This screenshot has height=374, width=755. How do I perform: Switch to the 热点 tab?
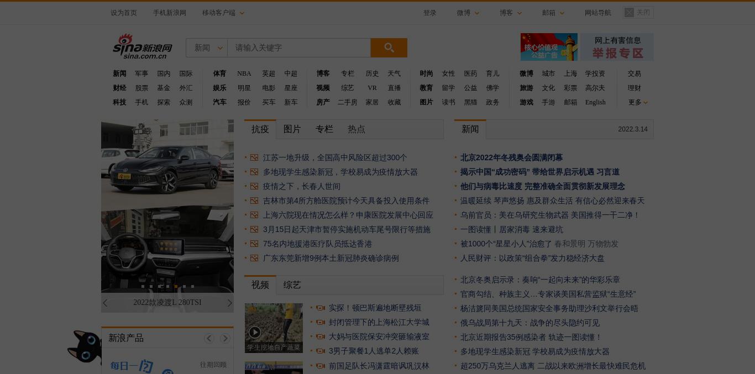pyautogui.click(x=356, y=129)
